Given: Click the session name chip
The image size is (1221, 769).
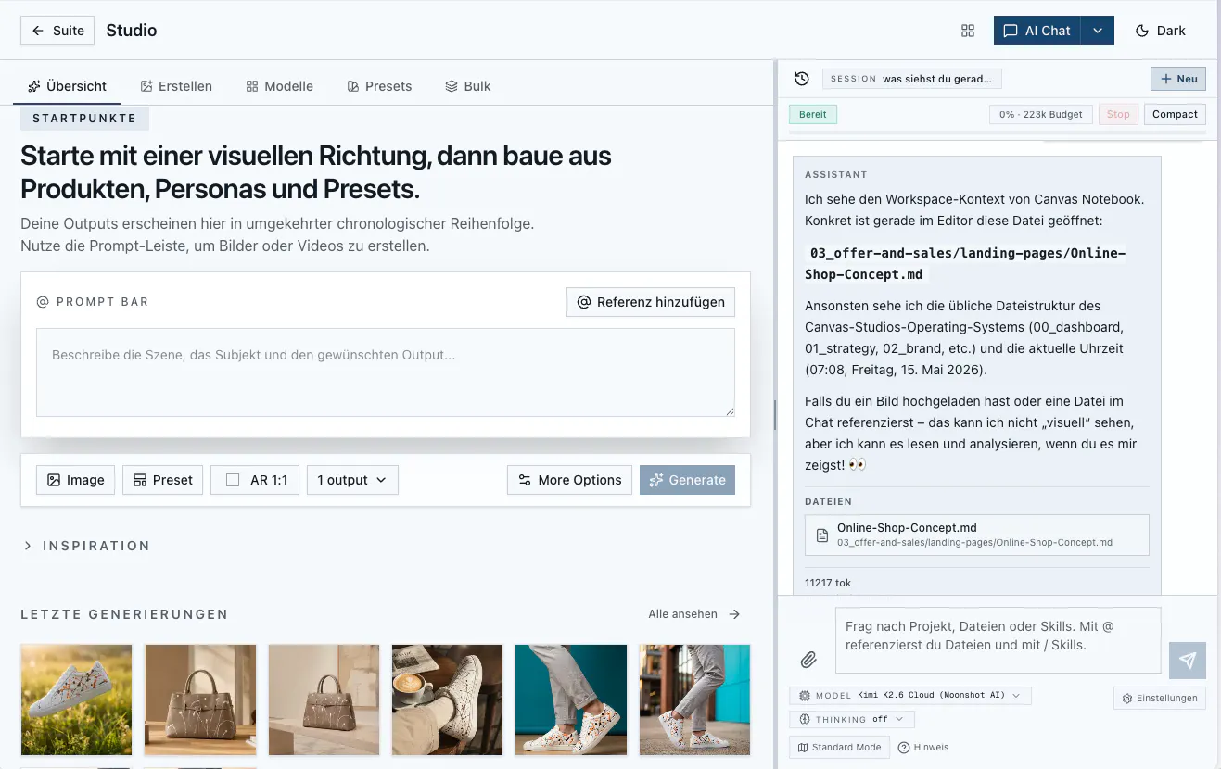Looking at the screenshot, I should [912, 79].
